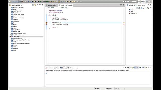Click the Debug bug icon in the toolbar
The width and height of the screenshot is (161, 90).
pos(44,2)
